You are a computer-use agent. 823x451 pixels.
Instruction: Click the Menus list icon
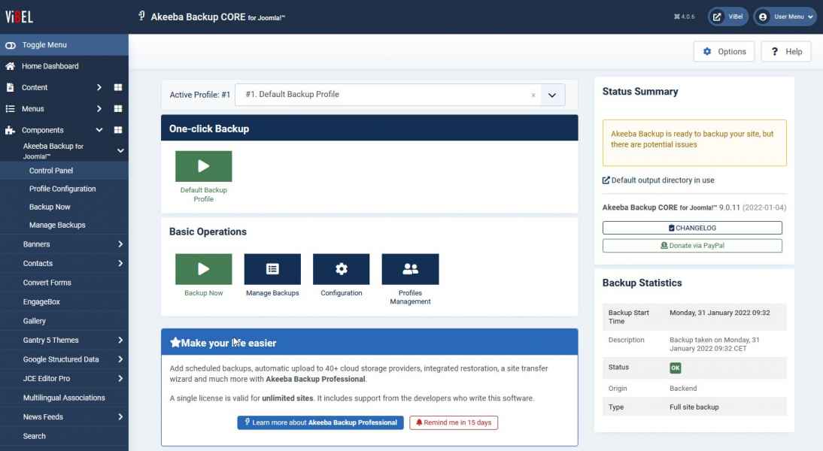10,108
